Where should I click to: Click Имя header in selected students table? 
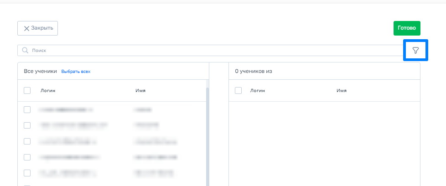pyautogui.click(x=342, y=91)
